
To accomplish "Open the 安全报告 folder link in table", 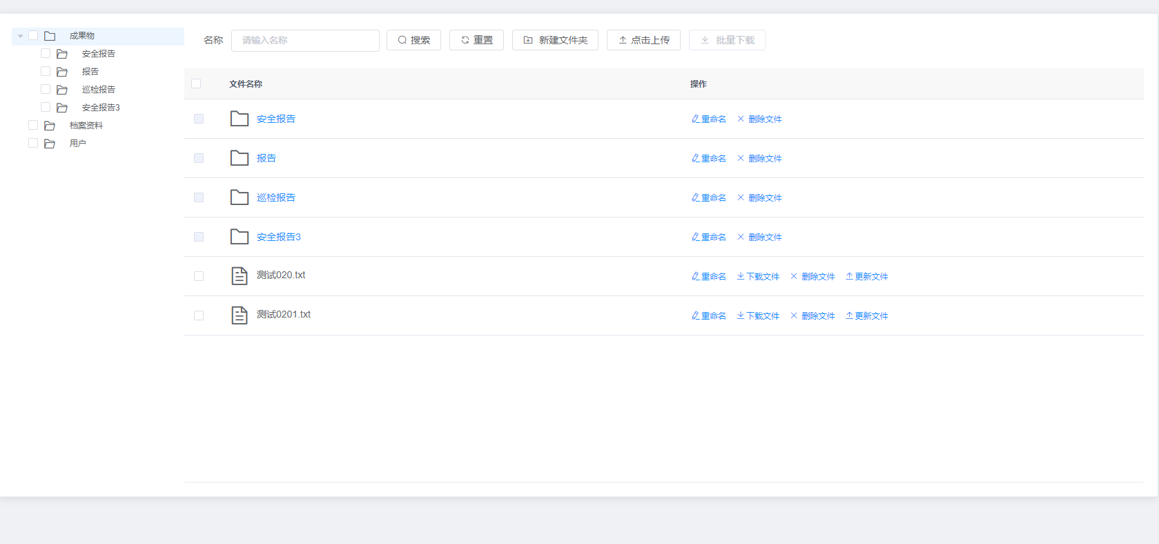I will [x=276, y=119].
